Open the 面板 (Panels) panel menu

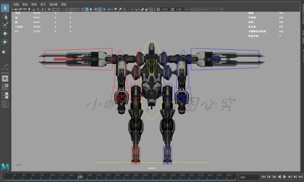tap(64, 4)
